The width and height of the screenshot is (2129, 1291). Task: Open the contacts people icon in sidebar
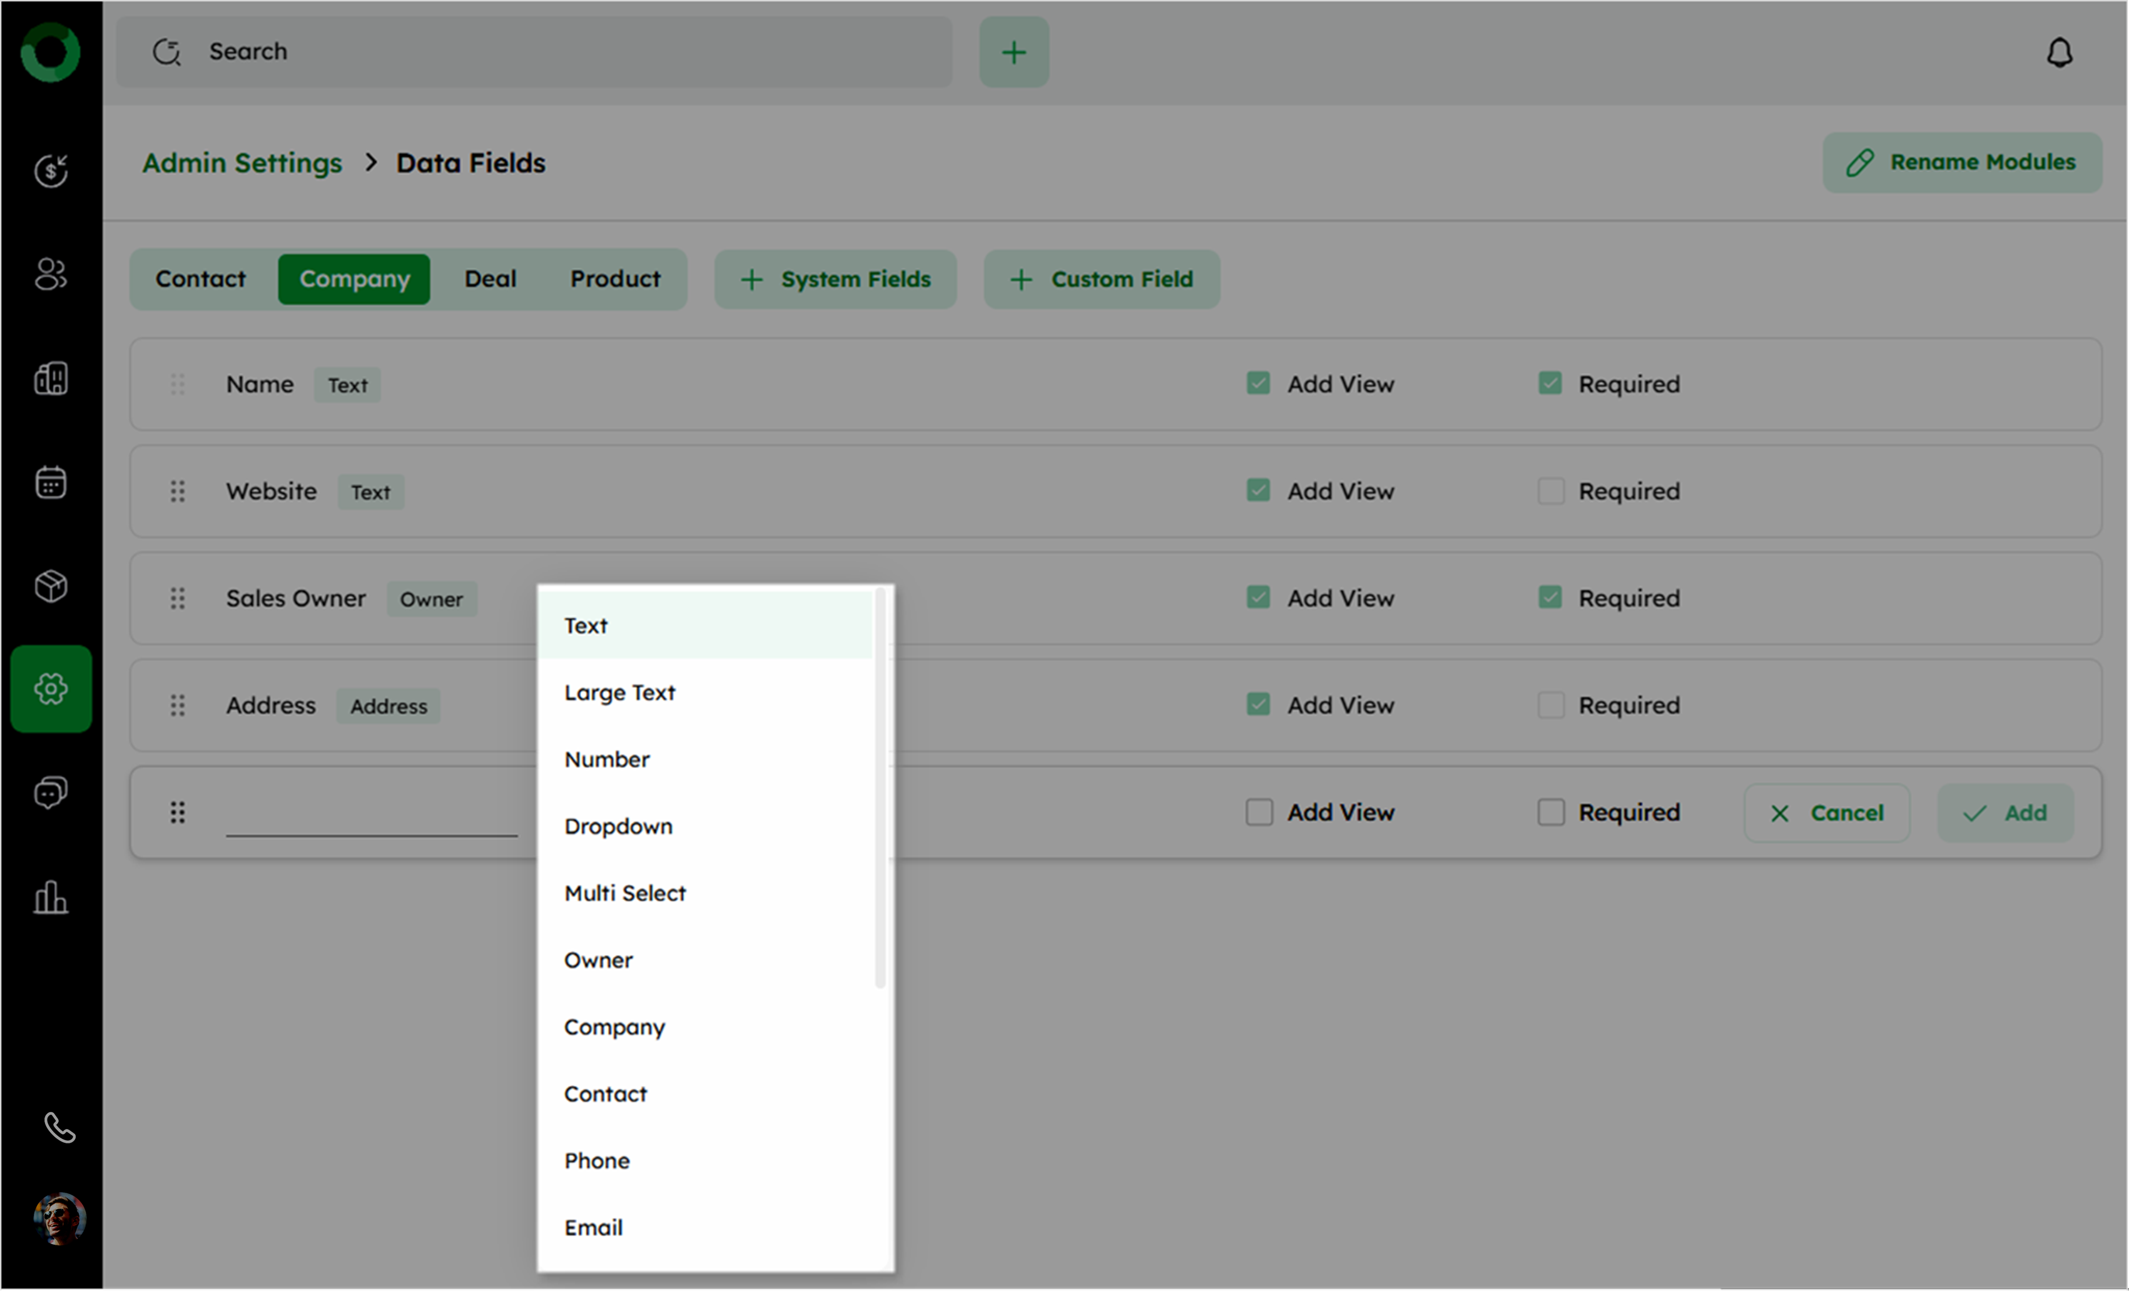coord(51,275)
